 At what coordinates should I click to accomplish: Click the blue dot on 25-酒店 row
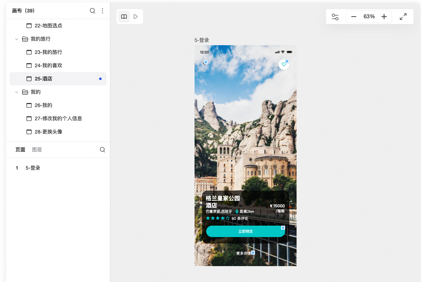[x=100, y=79]
